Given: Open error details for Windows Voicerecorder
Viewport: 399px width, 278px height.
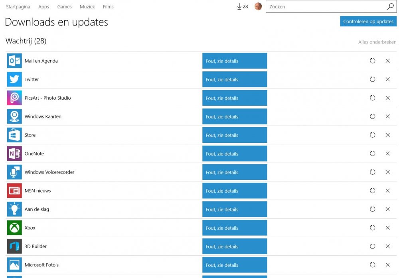Looking at the screenshot, I should [235, 172].
